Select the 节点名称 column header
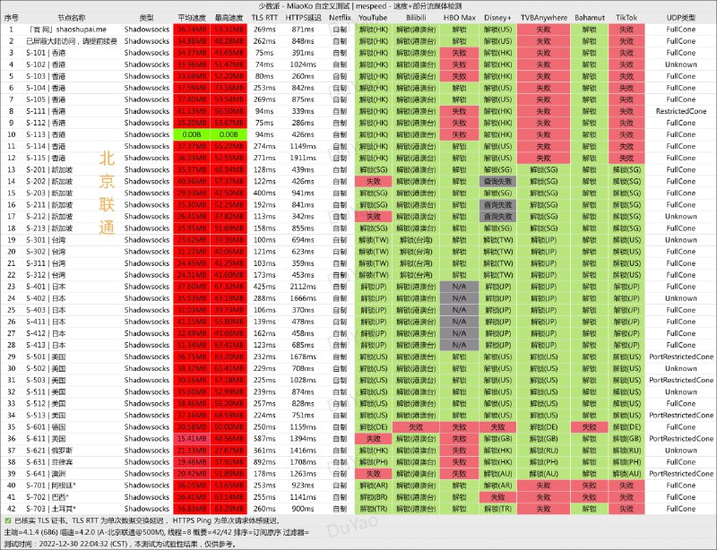 (x=72, y=18)
